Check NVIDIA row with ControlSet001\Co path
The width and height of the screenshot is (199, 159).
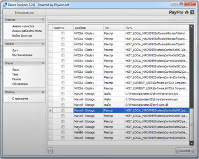pos(63,66)
